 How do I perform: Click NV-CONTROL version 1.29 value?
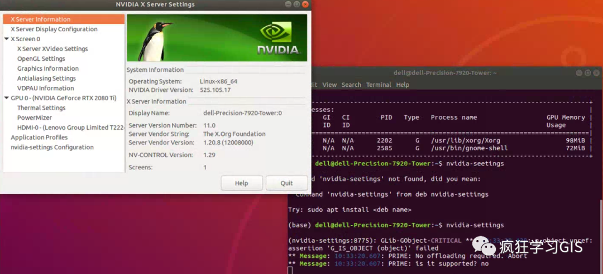click(209, 155)
